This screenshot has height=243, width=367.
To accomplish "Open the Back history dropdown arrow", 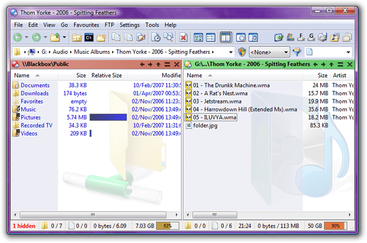I will (x=27, y=37).
